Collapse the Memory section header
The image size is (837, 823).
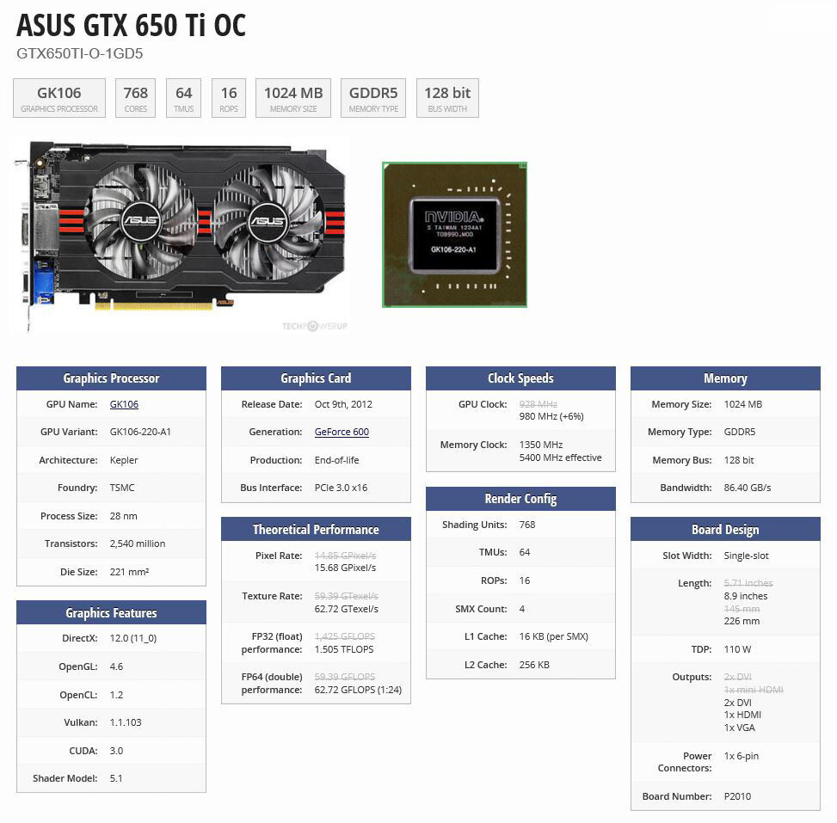tap(725, 378)
